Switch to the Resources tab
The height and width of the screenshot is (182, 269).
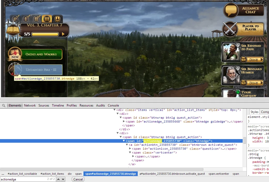tap(86, 105)
